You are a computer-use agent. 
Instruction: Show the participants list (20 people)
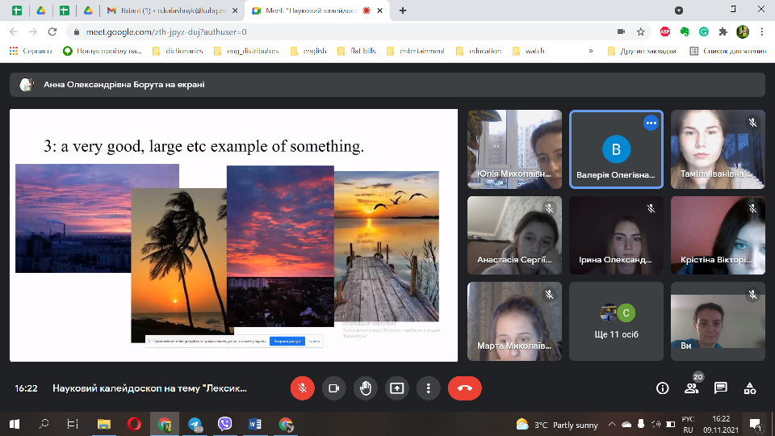tap(692, 388)
